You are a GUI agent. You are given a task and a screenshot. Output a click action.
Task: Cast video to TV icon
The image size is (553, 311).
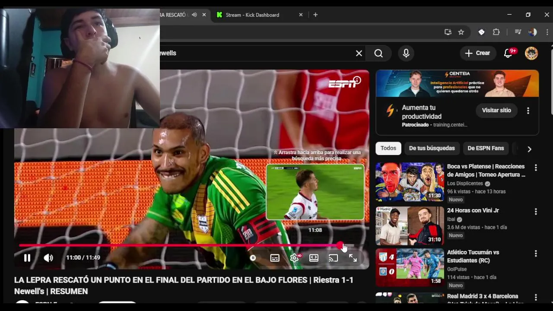[x=333, y=258]
